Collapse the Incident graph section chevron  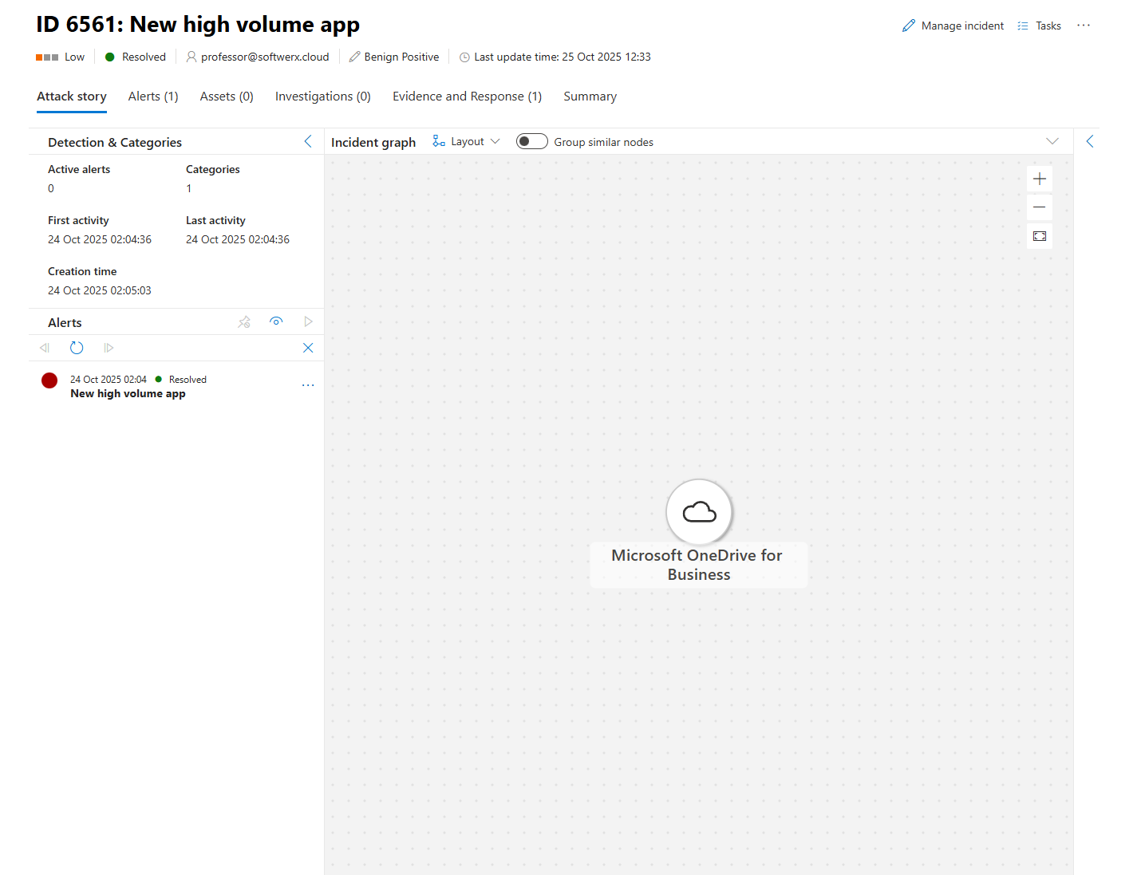tap(1052, 142)
